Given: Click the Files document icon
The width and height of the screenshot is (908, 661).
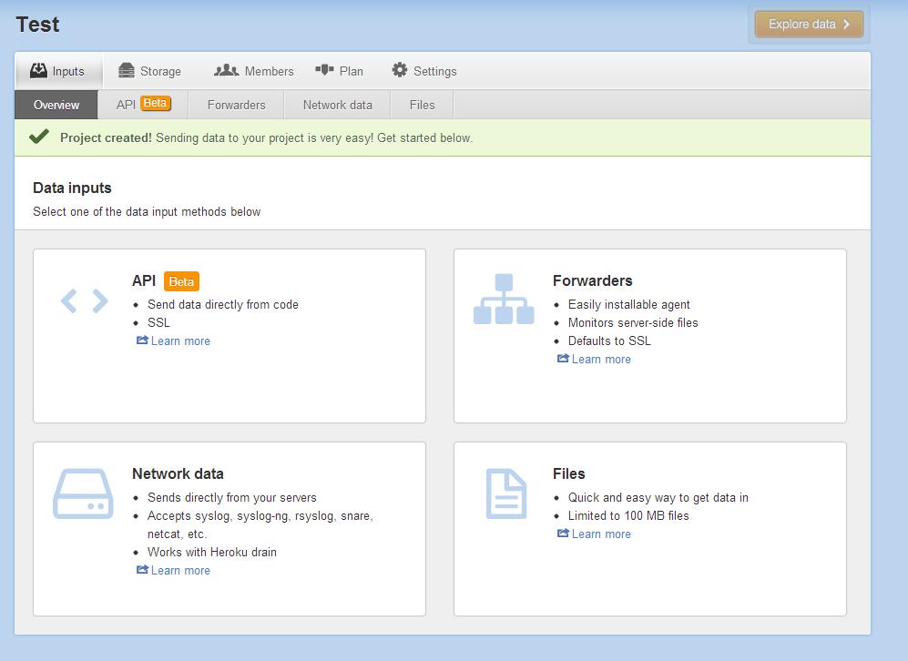Looking at the screenshot, I should (x=505, y=493).
